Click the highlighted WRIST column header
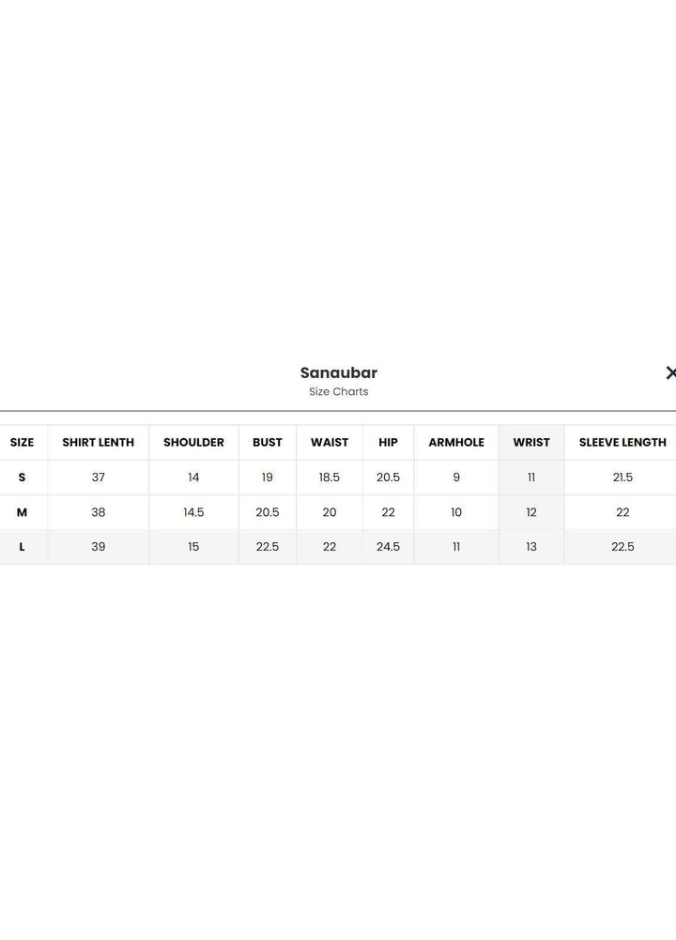The height and width of the screenshot is (940, 676). (531, 442)
